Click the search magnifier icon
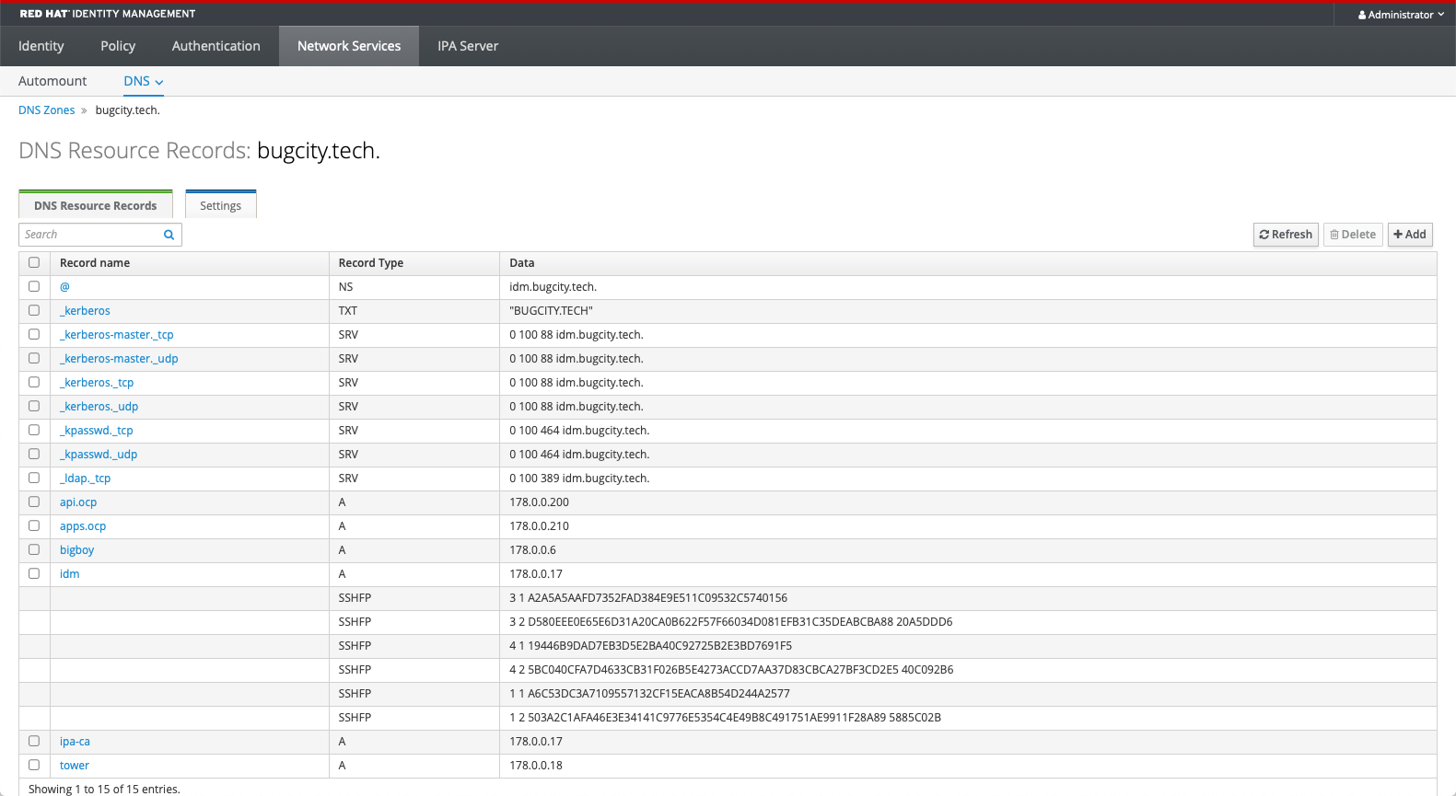This screenshot has width=1456, height=796. pyautogui.click(x=169, y=235)
